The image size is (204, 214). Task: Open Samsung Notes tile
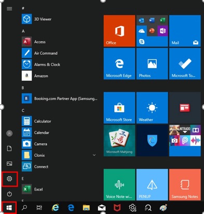coord(185,185)
